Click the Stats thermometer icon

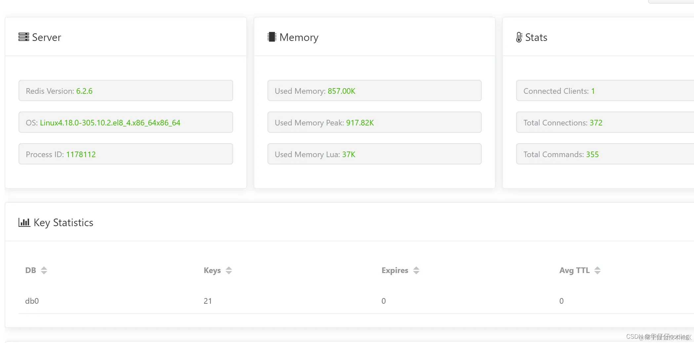[x=519, y=37]
